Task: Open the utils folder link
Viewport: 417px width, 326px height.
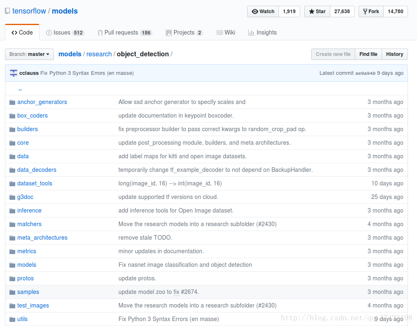Action: (22, 319)
